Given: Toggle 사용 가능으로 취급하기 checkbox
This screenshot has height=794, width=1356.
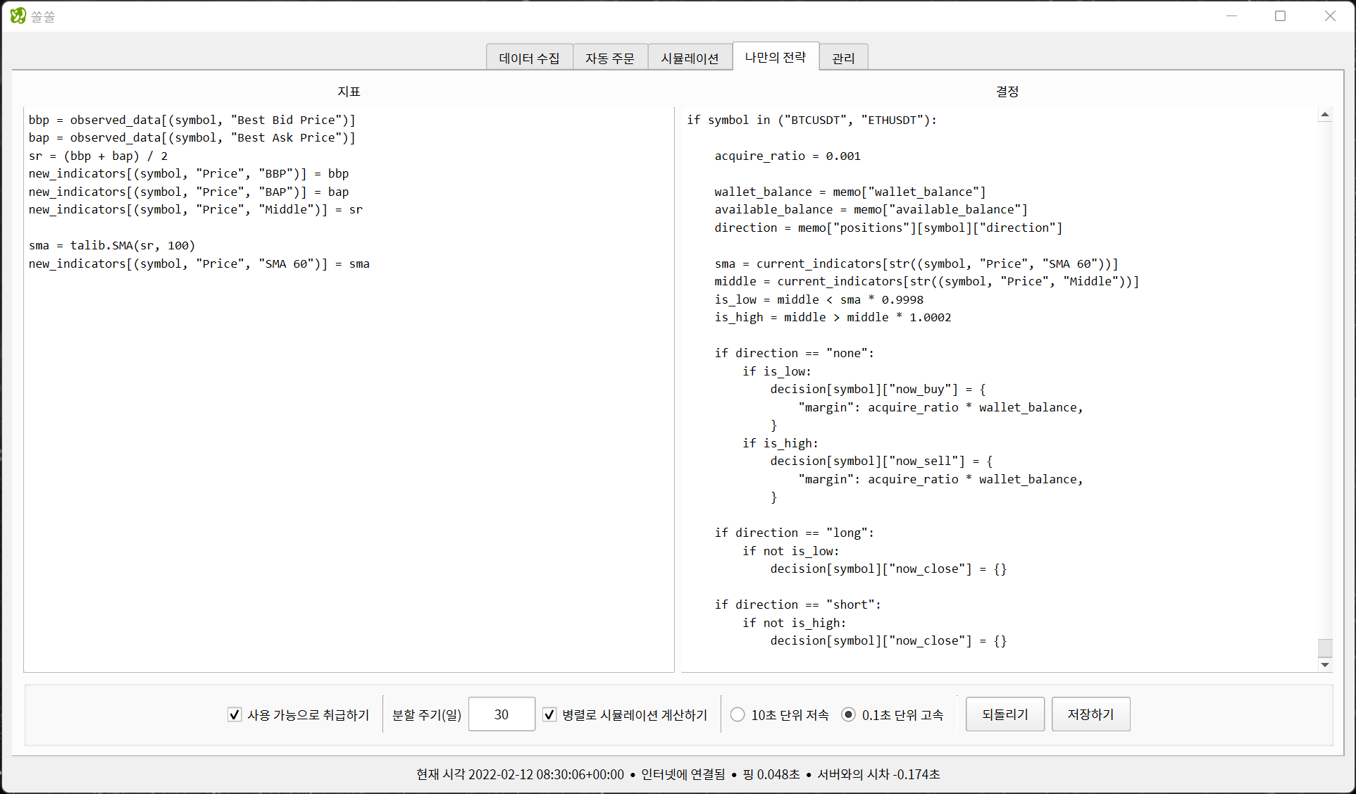Looking at the screenshot, I should [x=235, y=714].
